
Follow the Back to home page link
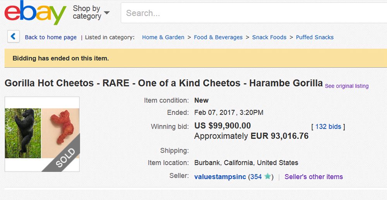tap(51, 37)
